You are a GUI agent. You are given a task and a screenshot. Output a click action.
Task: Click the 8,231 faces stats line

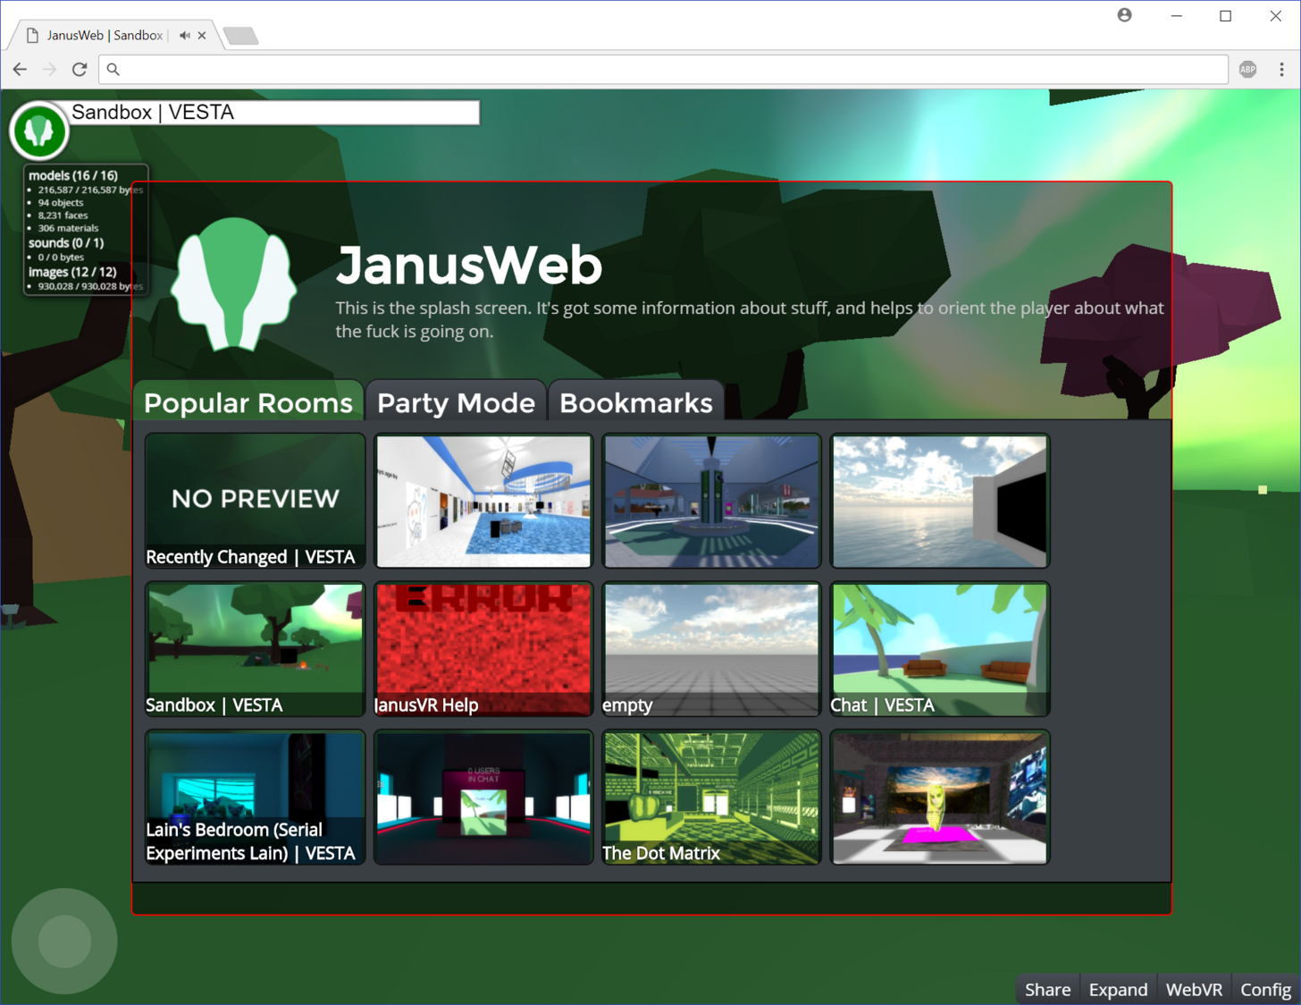pos(63,215)
